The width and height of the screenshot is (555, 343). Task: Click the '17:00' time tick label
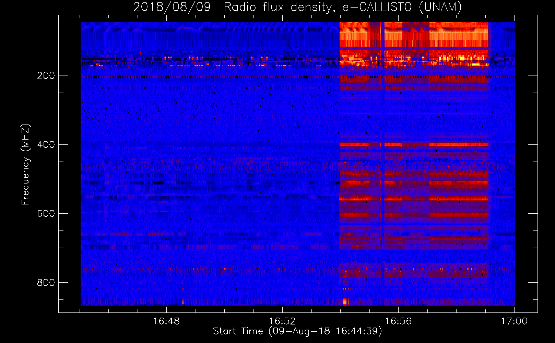point(514,321)
